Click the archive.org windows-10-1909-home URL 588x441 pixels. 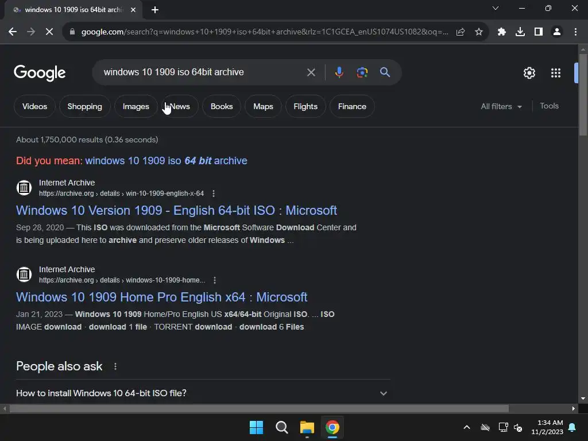[122, 280]
